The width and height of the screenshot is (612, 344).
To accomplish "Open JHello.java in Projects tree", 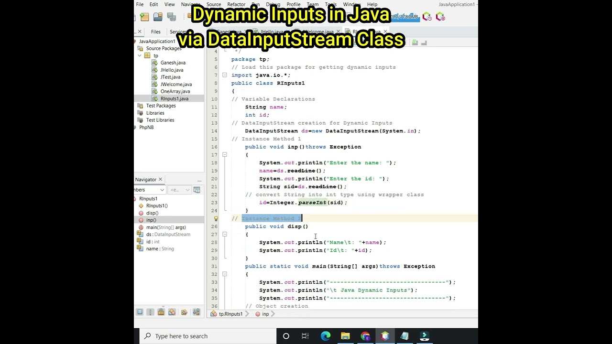I will [172, 70].
